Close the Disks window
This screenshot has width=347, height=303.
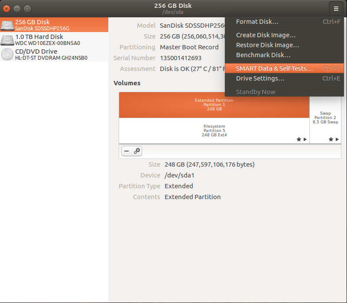[x=6, y=9]
